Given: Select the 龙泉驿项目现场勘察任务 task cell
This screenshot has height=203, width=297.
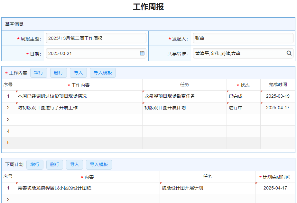Looking at the screenshot, I should coord(184,96).
